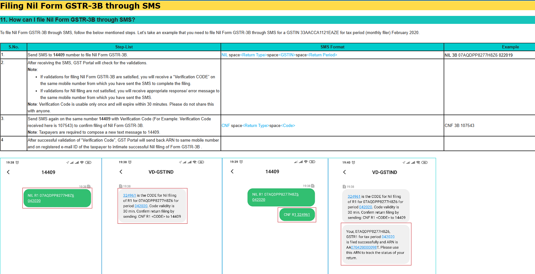Tap back arrow in VD-GSTIND chat at 19:40
The image size is (535, 274).
(344, 172)
